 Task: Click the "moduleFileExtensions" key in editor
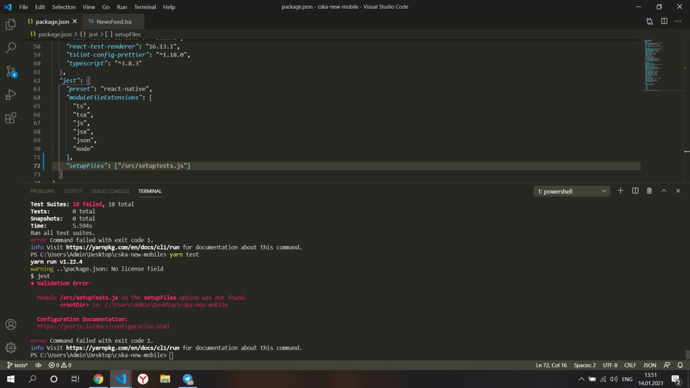pyautogui.click(x=103, y=98)
